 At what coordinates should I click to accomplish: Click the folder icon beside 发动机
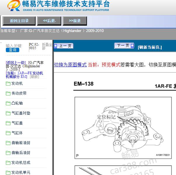coord(8,84)
